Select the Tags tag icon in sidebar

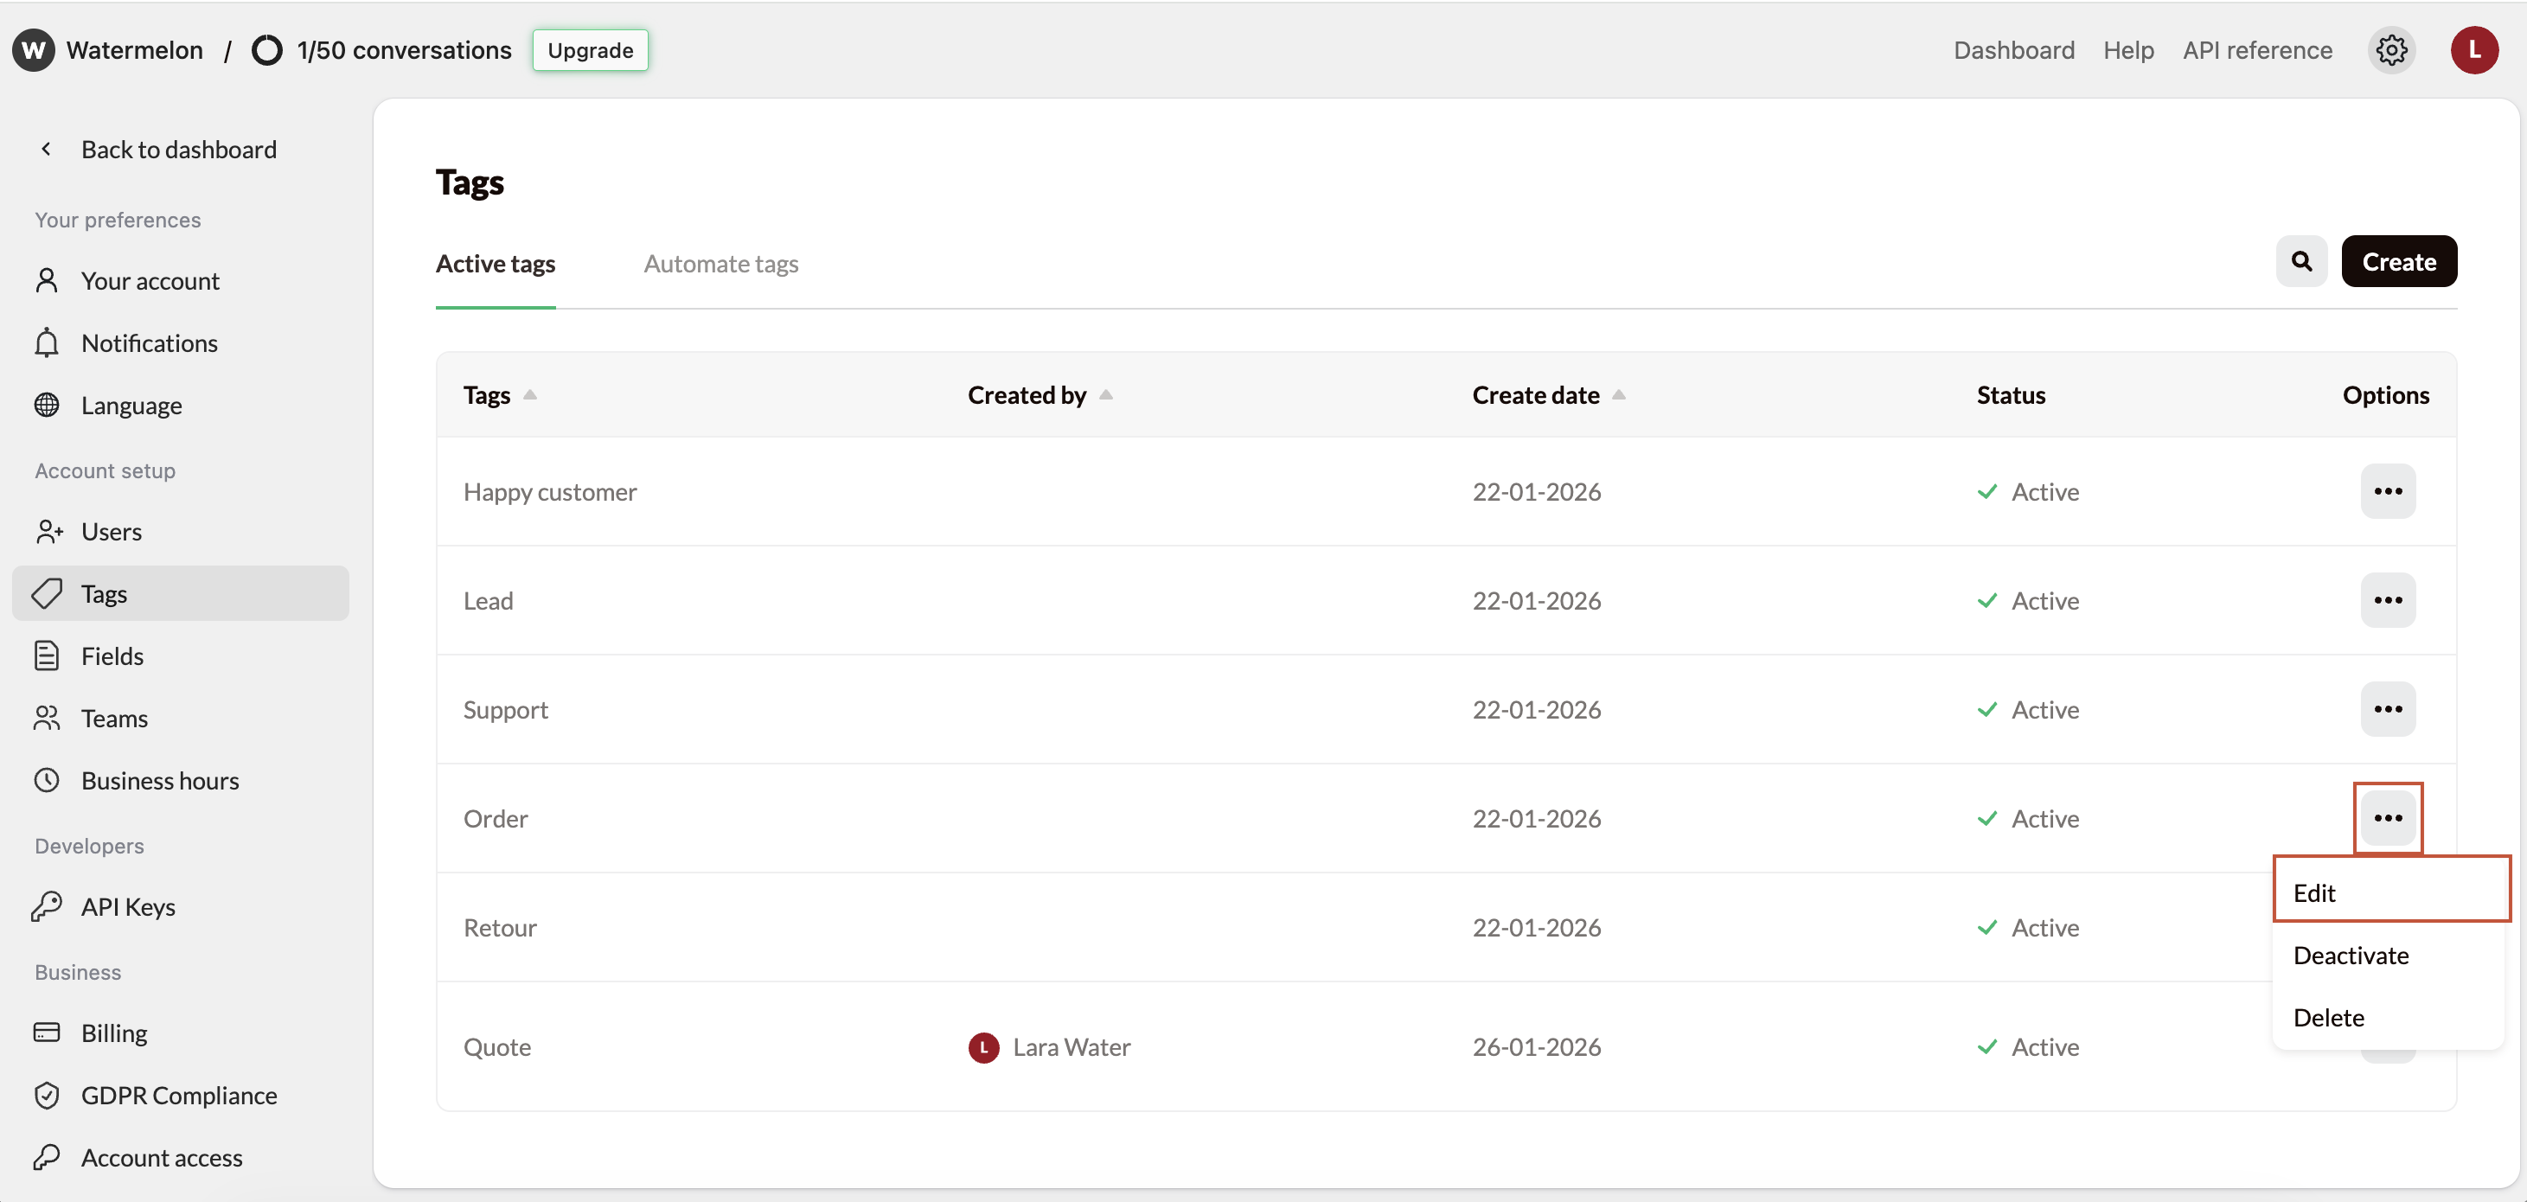[x=47, y=592]
